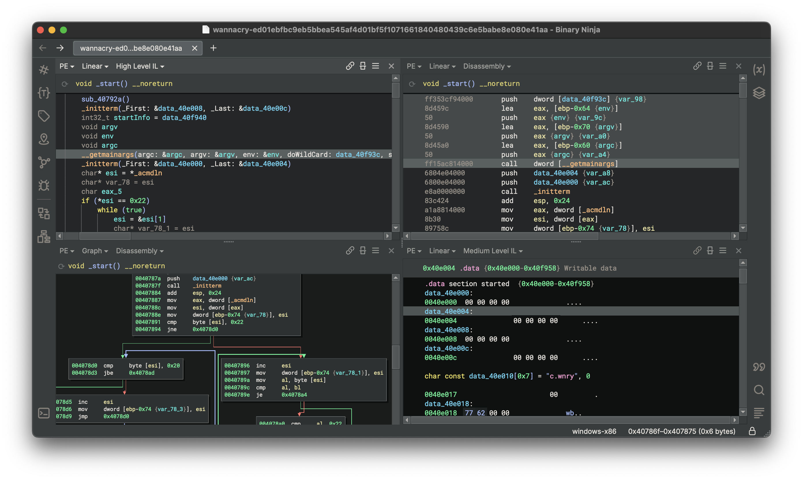803x480 pixels.
Task: Open the Variables (x) sidebar icon
Action: click(759, 69)
